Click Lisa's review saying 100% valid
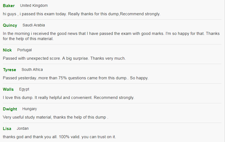This screenshot has width=225, height=142. click(x=59, y=137)
